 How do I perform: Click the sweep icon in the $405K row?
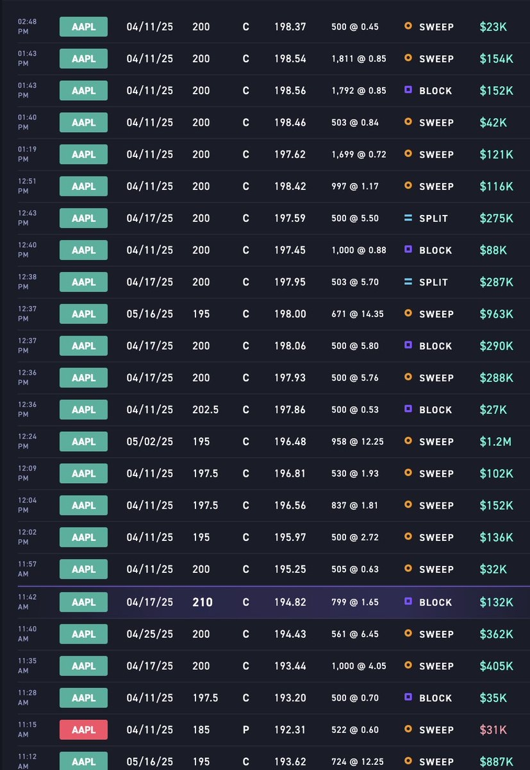408,666
